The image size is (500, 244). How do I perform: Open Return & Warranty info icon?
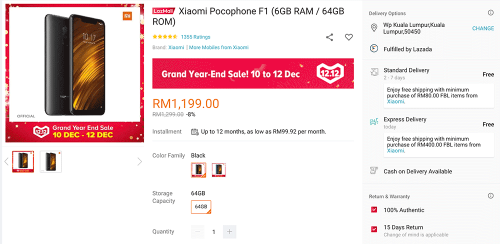tap(490, 196)
